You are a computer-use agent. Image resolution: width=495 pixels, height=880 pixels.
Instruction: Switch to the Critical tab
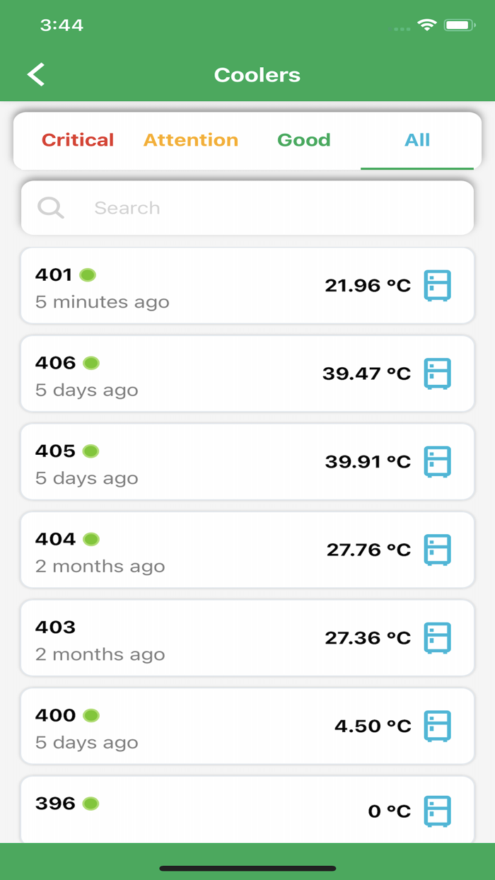[x=78, y=140]
